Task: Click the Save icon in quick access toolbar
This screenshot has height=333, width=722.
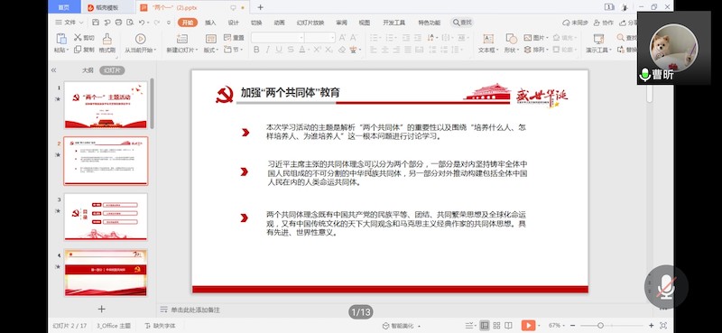Action: click(x=96, y=22)
